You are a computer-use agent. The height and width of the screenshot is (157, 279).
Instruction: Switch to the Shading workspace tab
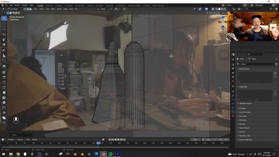point(90,6)
